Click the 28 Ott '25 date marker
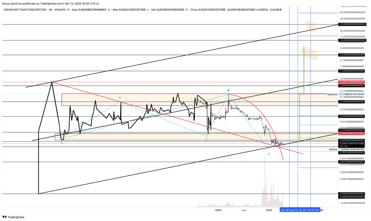The image size is (371, 221). 313,210
